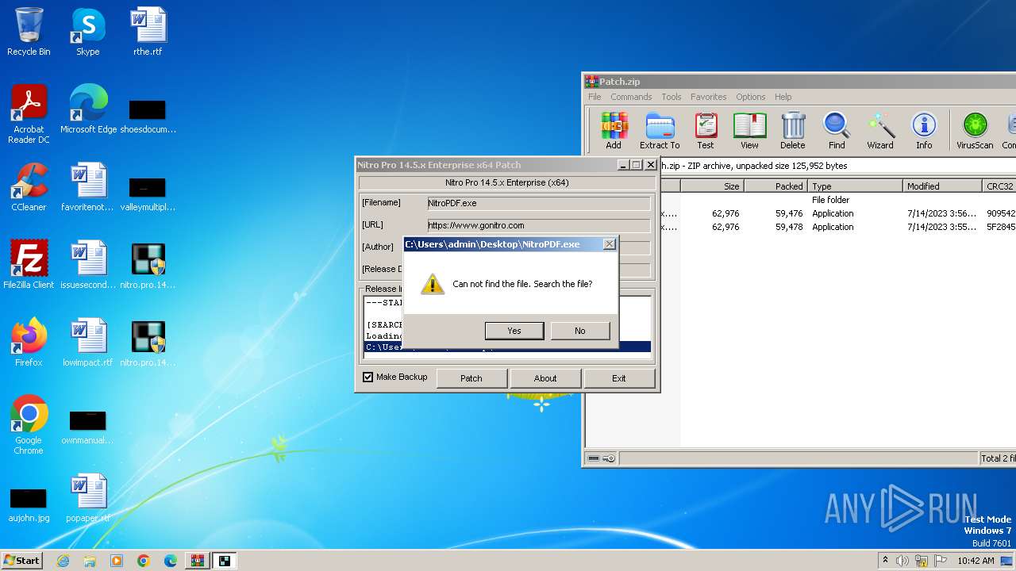
Task: Click the Patch button
Action: pyautogui.click(x=471, y=378)
